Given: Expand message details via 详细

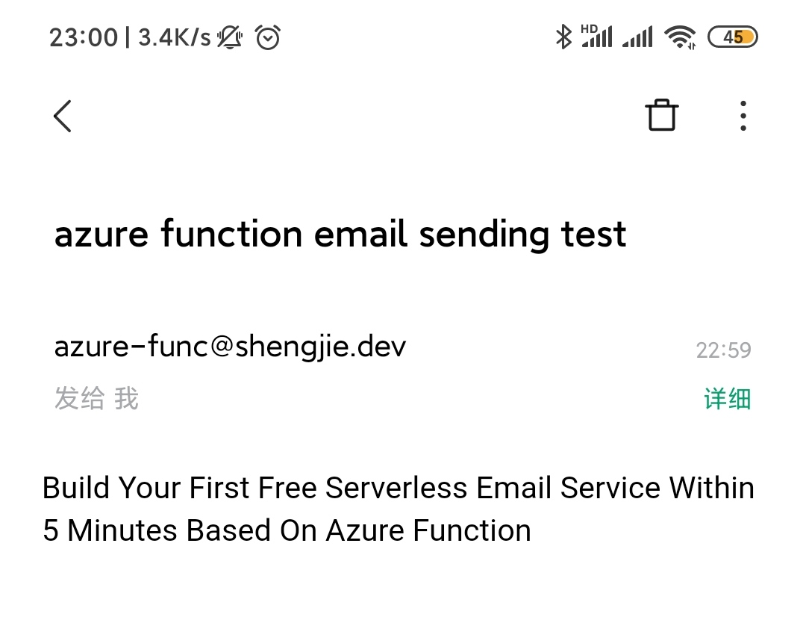Looking at the screenshot, I should [727, 400].
